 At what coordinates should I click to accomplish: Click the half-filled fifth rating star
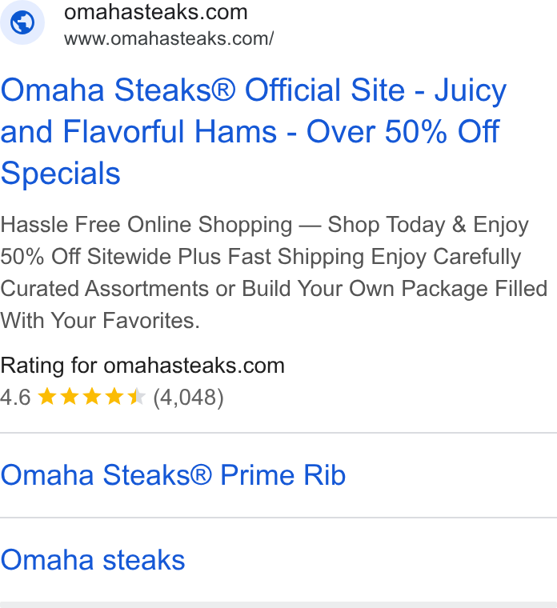point(137,397)
